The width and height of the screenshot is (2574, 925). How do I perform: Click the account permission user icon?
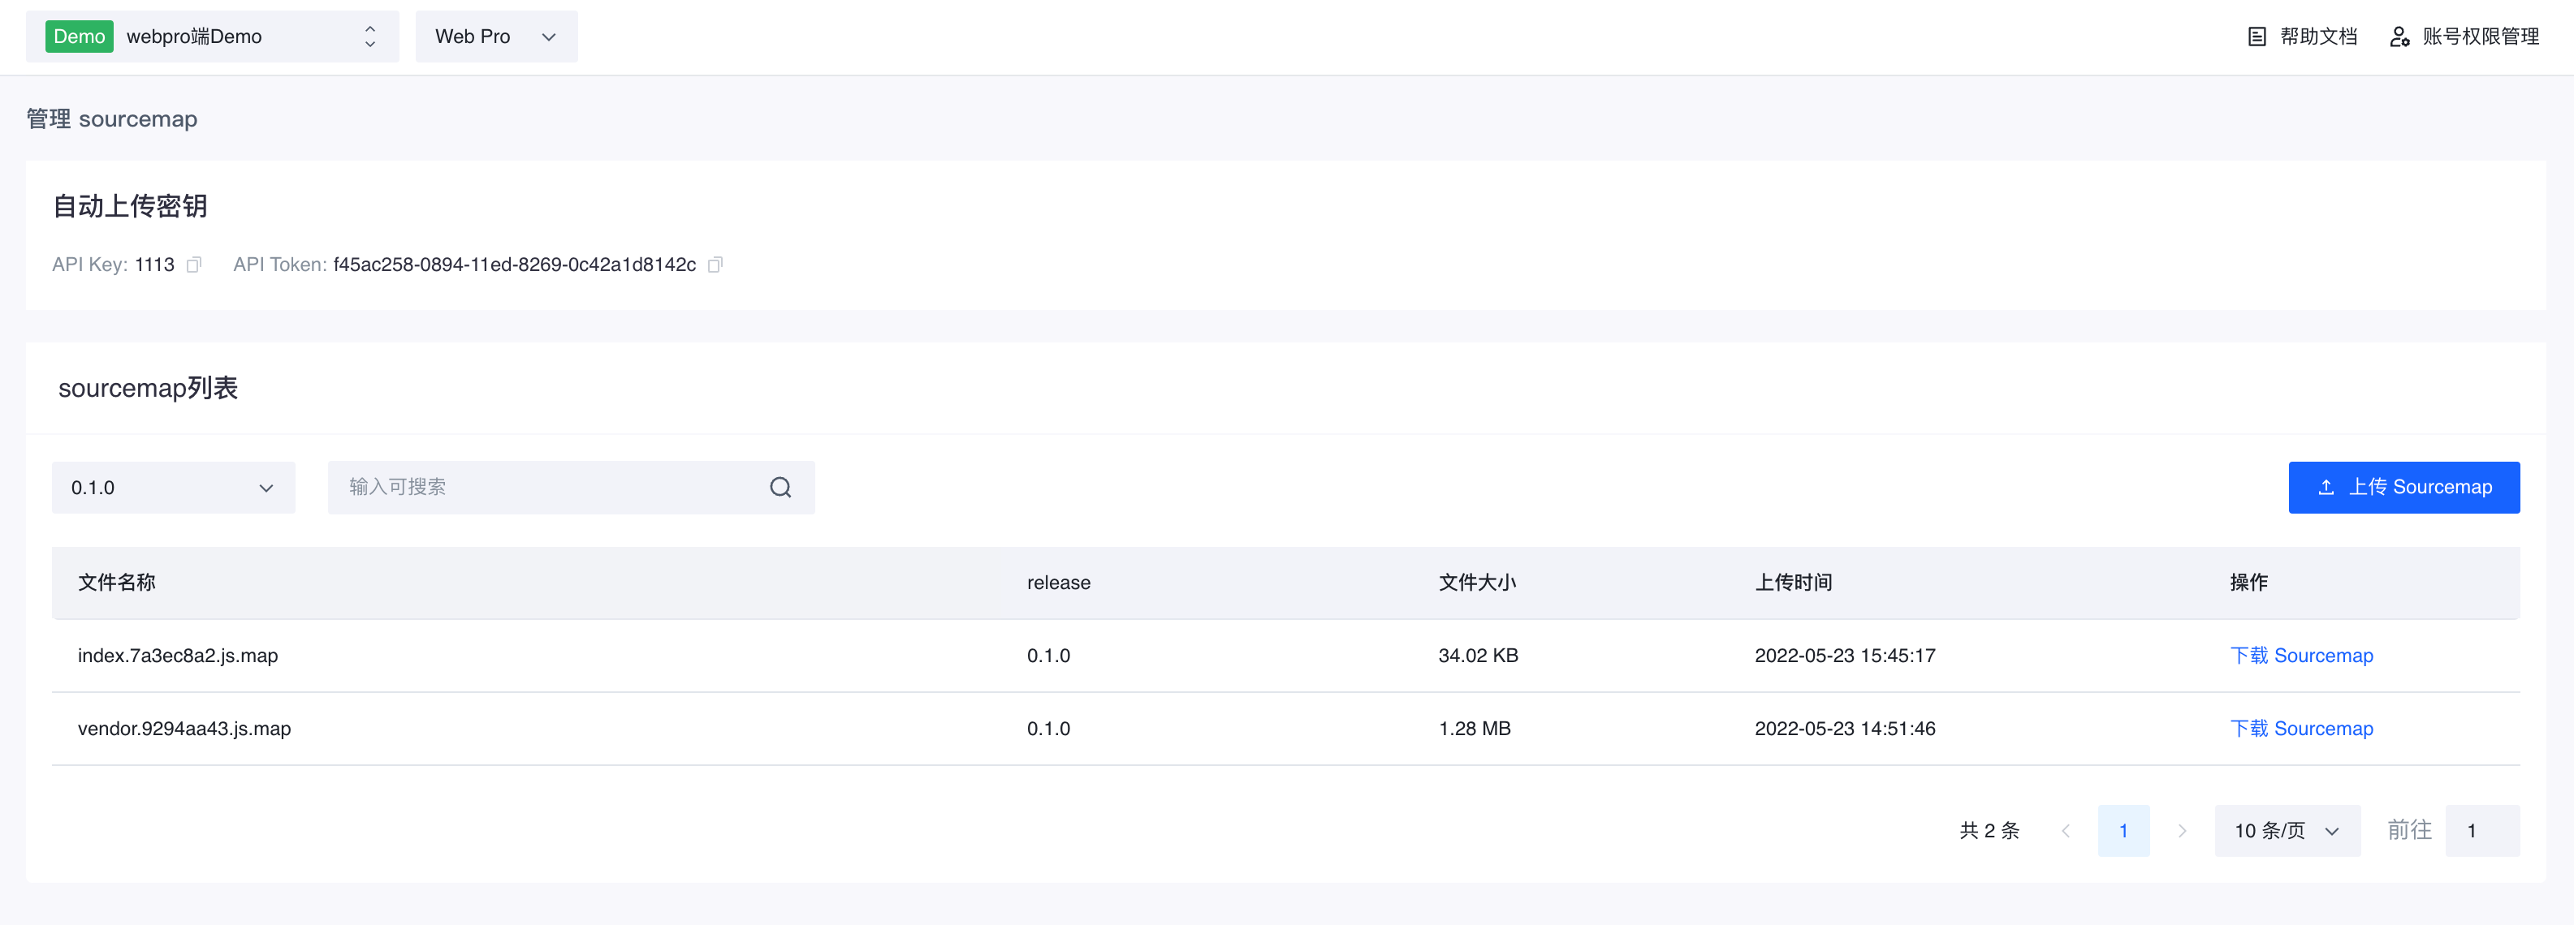[2399, 37]
